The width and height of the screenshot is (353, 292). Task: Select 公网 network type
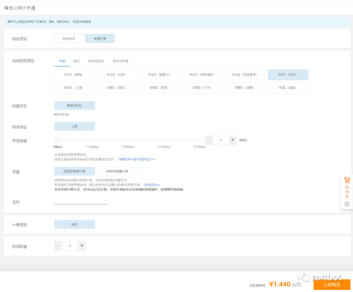[x=74, y=126]
